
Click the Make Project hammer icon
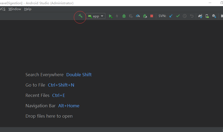pos(80,16)
